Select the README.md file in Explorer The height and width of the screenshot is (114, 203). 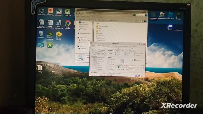[101, 41]
